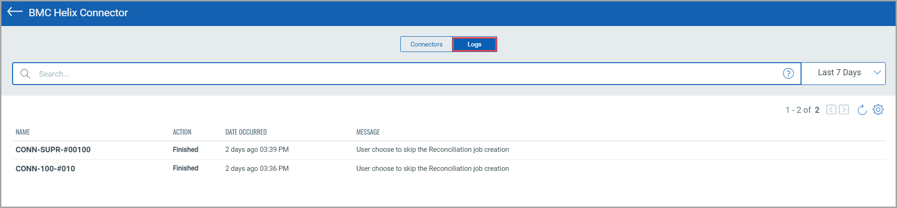Click the MESSAGE column header
The image size is (897, 208).
tap(368, 132)
